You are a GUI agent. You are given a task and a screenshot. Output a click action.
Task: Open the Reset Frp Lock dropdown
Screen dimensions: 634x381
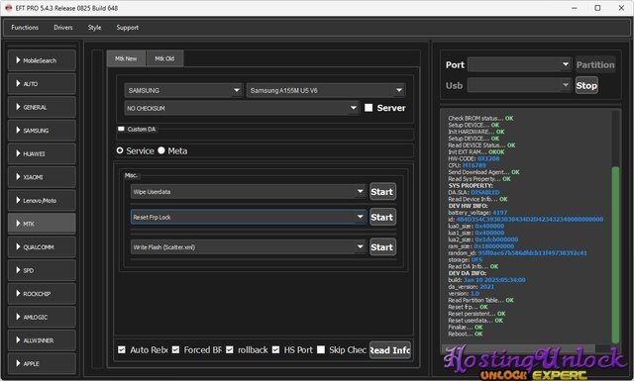point(249,217)
